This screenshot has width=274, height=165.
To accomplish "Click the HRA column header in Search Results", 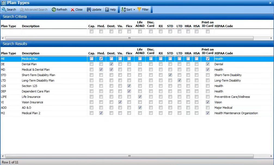I will 188,53.
